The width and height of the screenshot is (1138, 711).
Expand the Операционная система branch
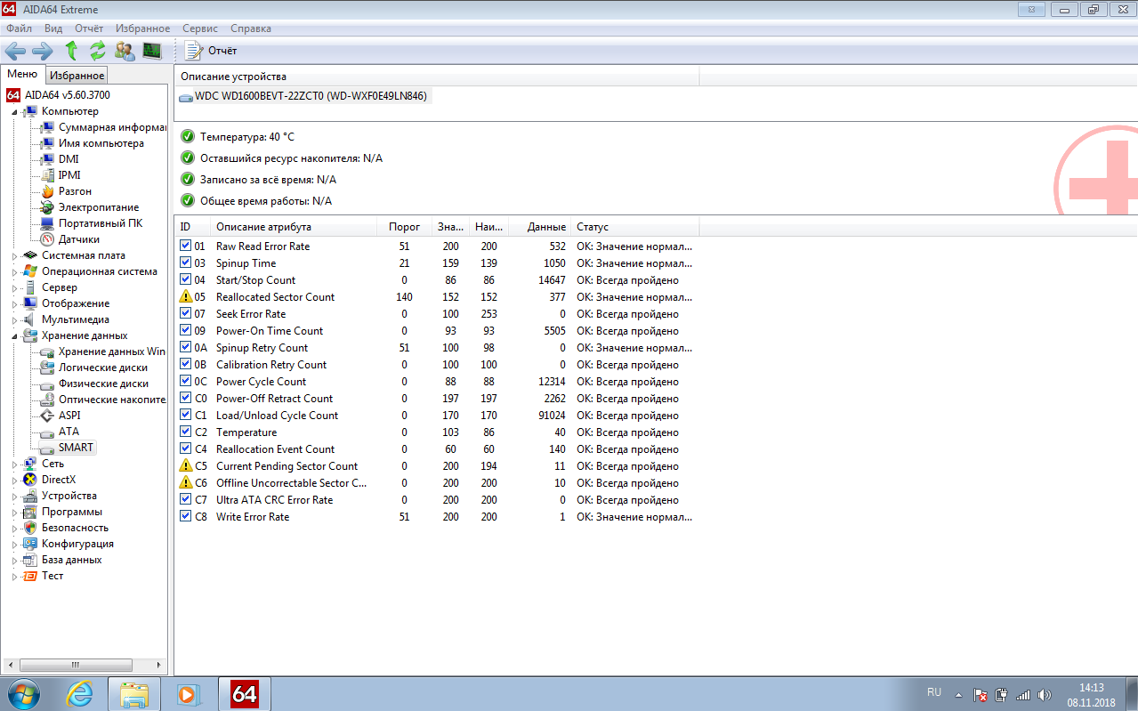pyautogui.click(x=14, y=272)
